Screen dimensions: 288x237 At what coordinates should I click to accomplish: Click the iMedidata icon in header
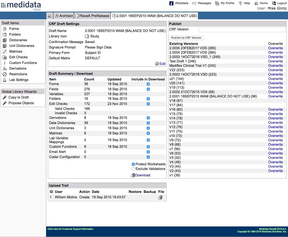[171, 3]
